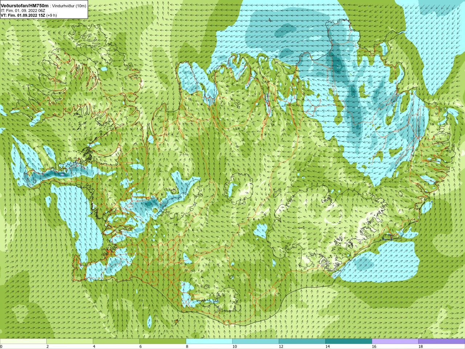Click the medium green 4–6 legend swatch
The image size is (465, 349).
pos(116,341)
